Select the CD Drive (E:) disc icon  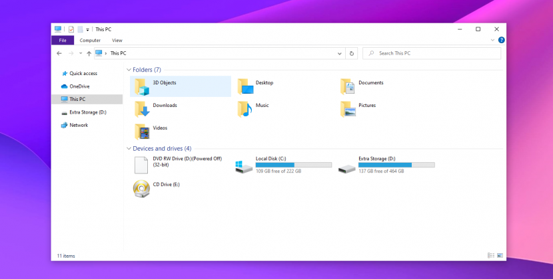pyautogui.click(x=141, y=189)
